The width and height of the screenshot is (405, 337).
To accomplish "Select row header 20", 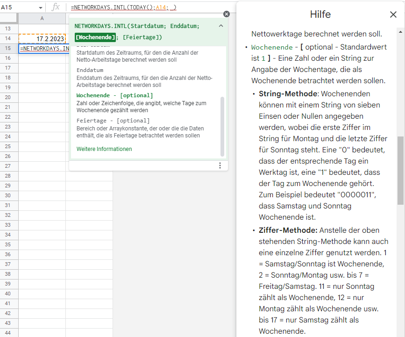I will 8,97.
